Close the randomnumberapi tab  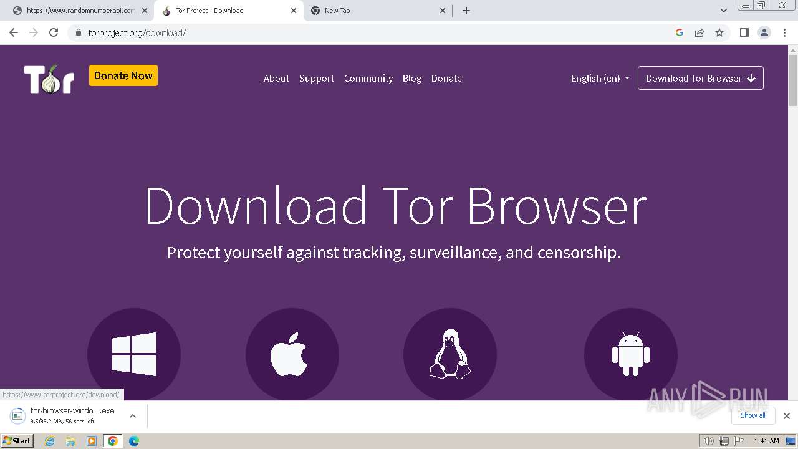tap(145, 11)
